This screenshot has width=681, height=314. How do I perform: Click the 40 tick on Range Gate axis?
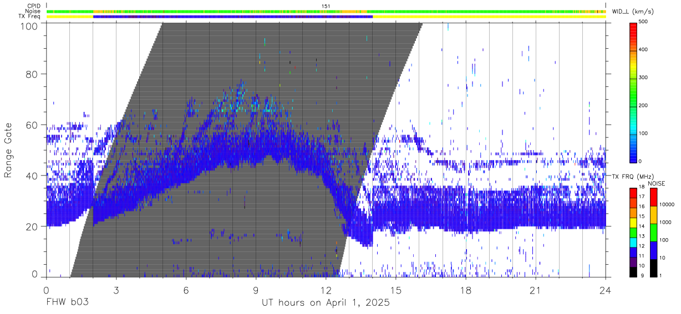click(x=32, y=176)
